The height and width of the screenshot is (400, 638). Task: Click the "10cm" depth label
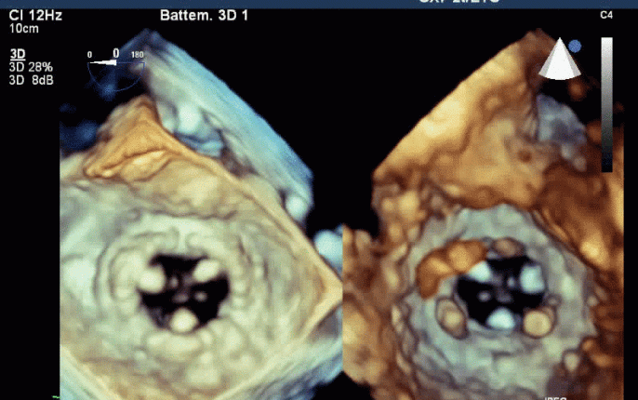24,29
